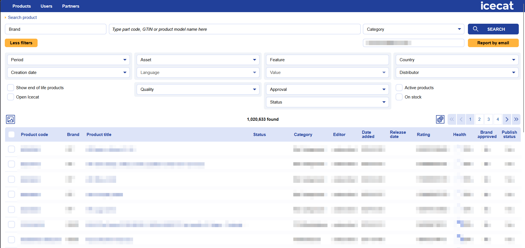Toggle Show end of life products
The image size is (525, 248).
(10, 88)
